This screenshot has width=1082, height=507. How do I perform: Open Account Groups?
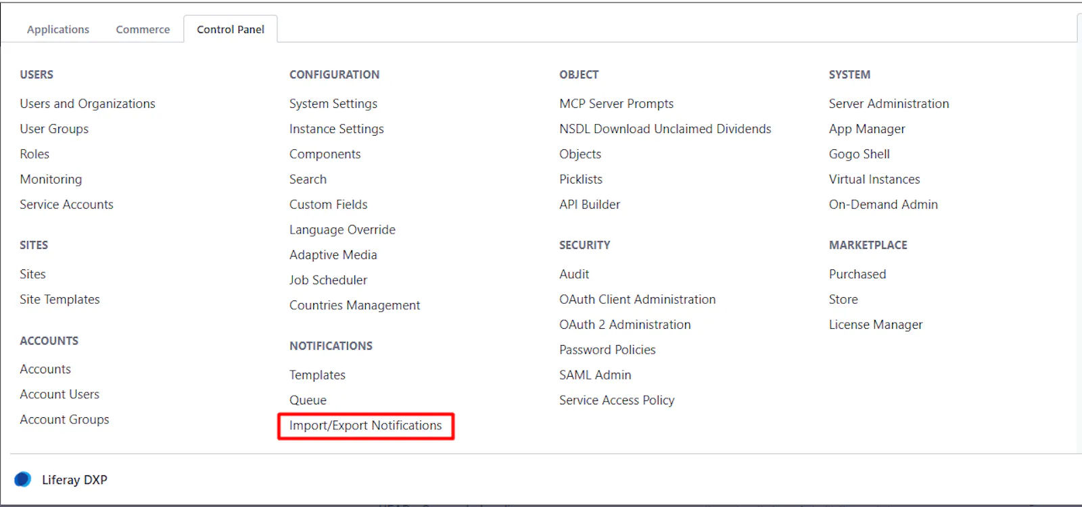coord(64,420)
